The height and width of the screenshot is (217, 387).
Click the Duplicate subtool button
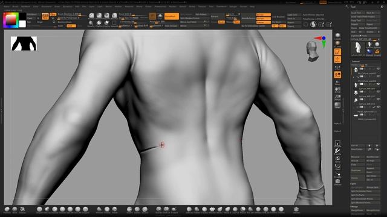(357, 170)
